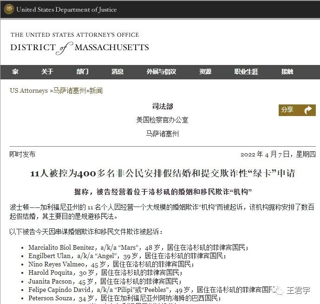320x304 pixels.
Task: Click the Department of Justice seal icon
Action: pos(9,9)
